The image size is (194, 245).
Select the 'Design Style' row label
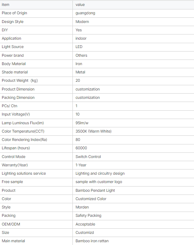pos(13,22)
